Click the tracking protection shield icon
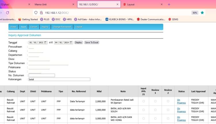Image resolution: width=216 pixels, height=124 pixels. point(36,13)
